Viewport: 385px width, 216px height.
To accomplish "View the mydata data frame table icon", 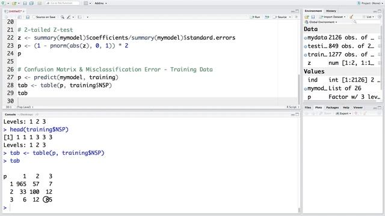I will 380,37.
